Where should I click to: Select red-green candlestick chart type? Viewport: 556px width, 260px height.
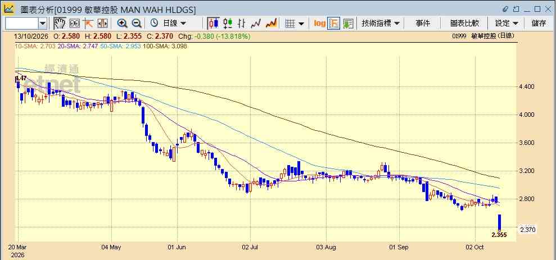coord(228,24)
